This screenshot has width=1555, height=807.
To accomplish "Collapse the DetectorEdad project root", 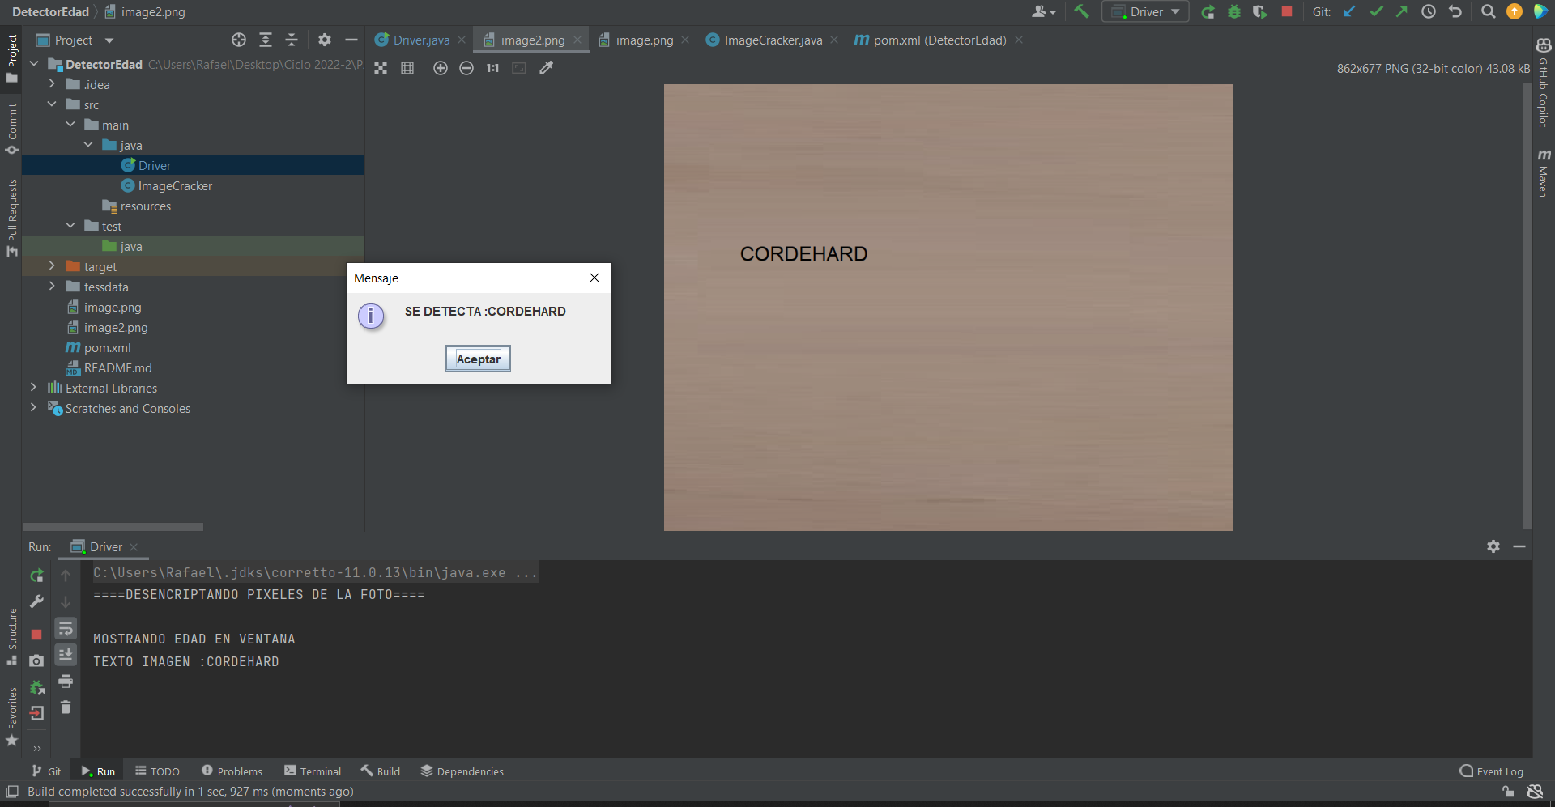I will (x=34, y=63).
